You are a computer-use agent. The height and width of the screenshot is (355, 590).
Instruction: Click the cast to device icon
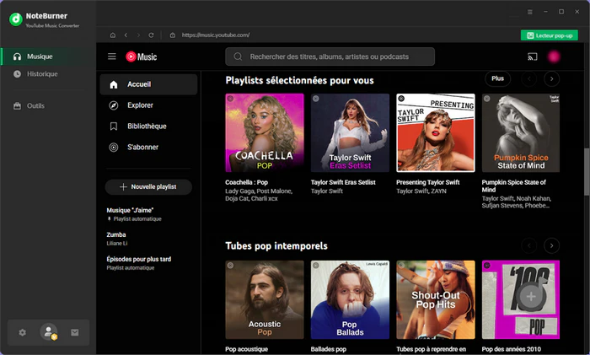532,56
